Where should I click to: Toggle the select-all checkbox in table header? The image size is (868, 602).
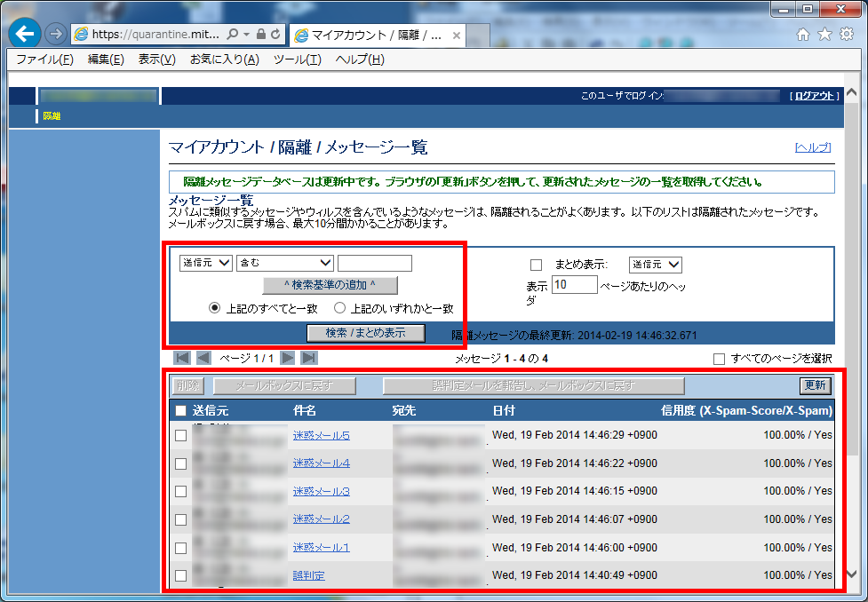(180, 410)
